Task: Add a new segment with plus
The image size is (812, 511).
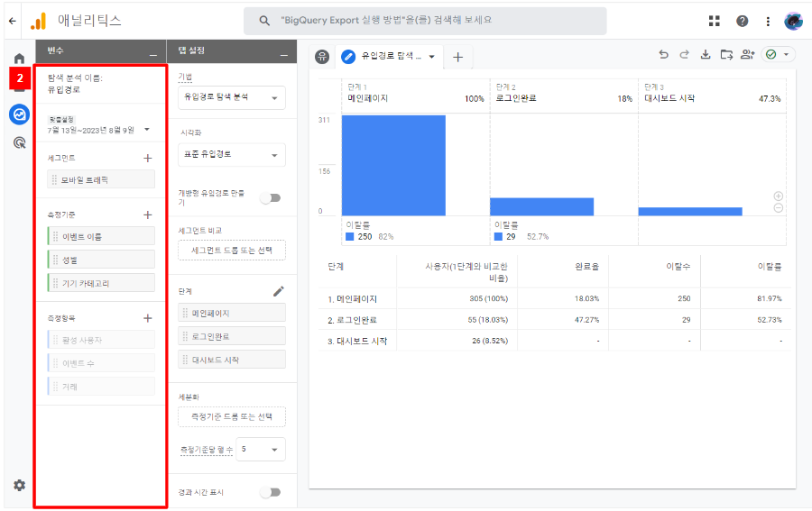Action: 148,159
